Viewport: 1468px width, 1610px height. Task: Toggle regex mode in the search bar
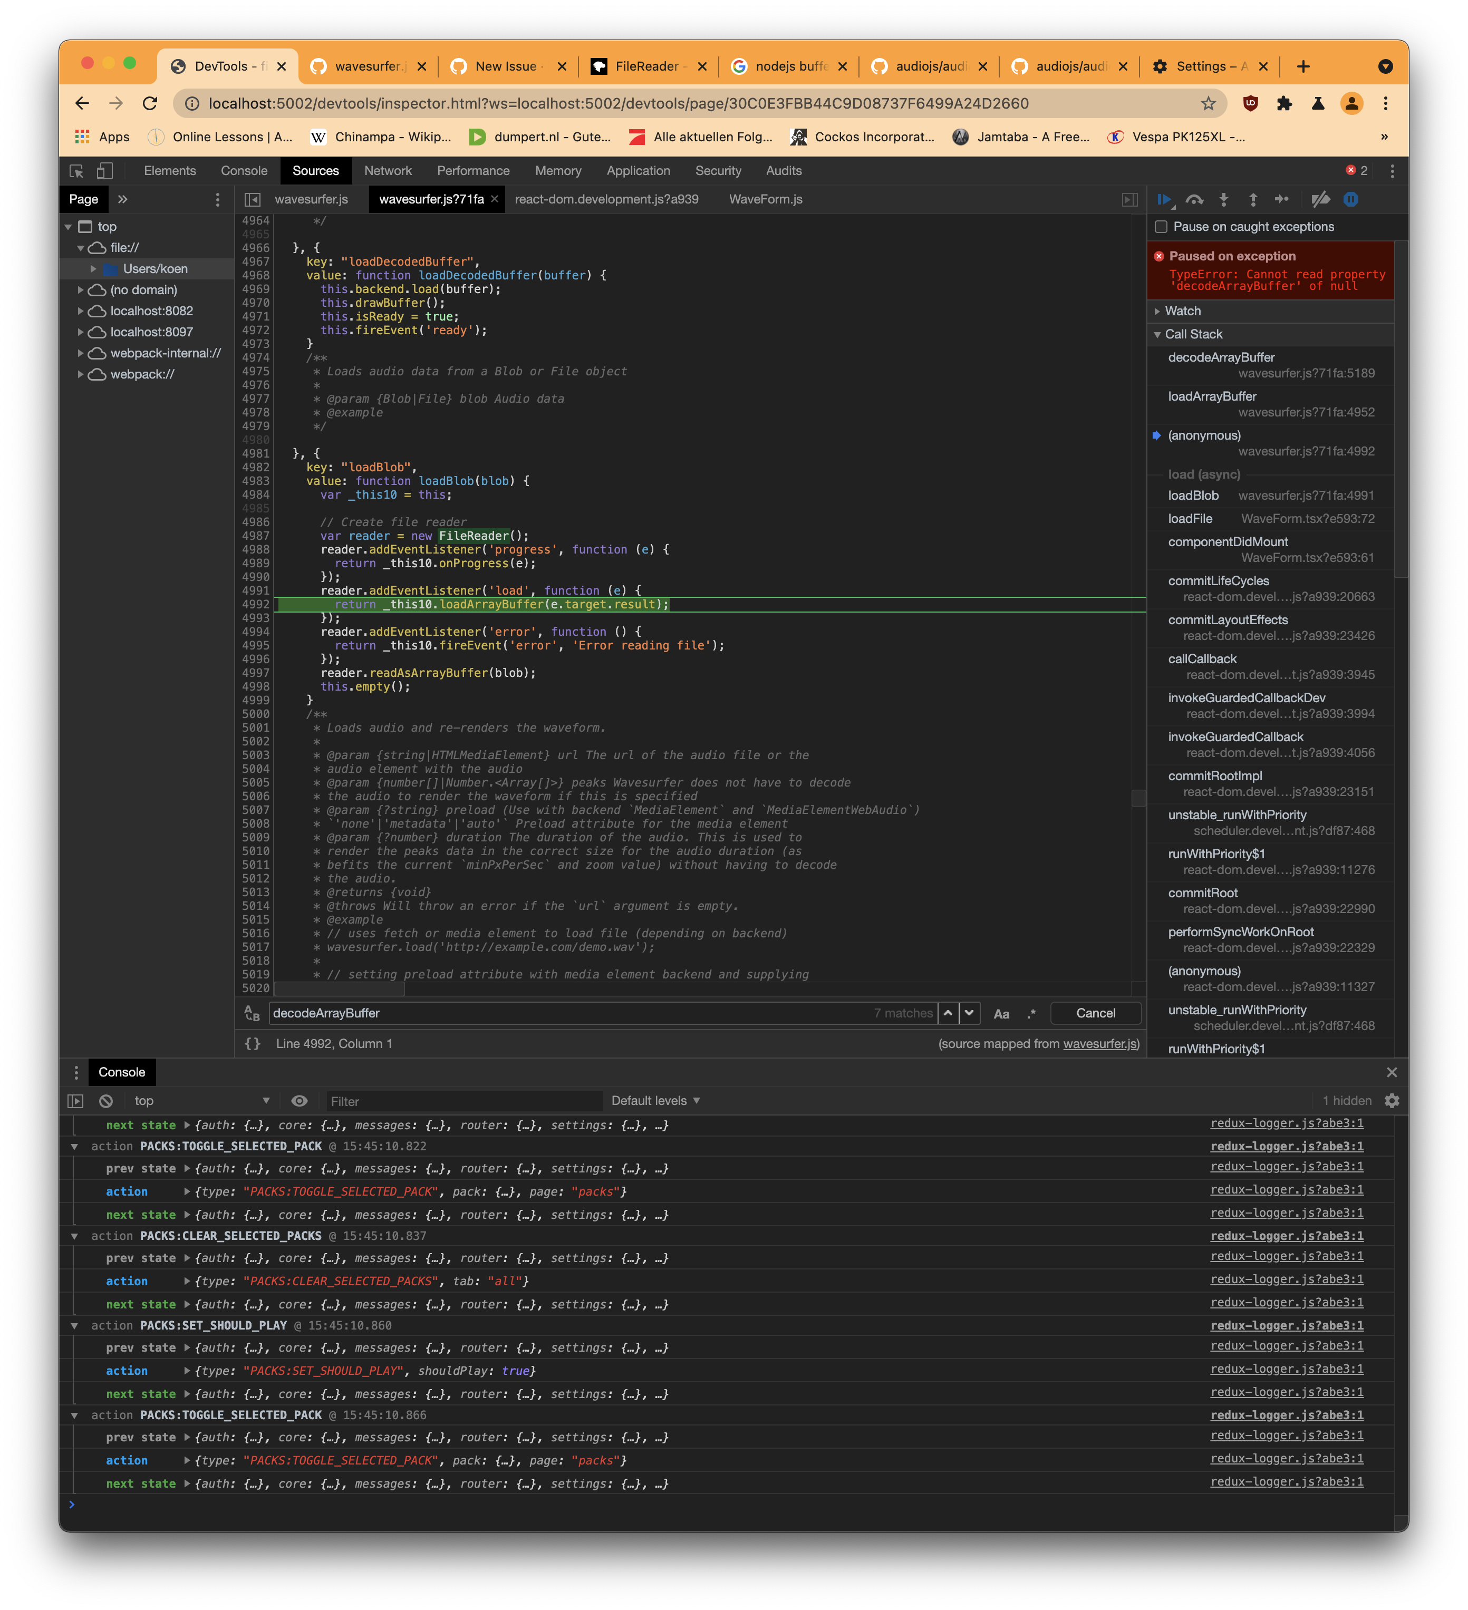1031,1013
